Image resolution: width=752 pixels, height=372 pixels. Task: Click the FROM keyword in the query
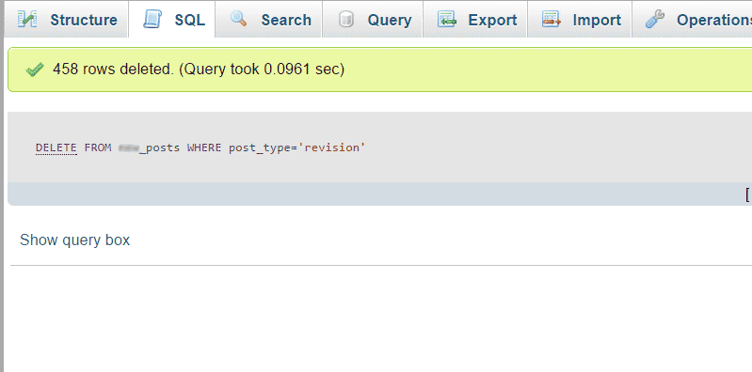pos(98,147)
